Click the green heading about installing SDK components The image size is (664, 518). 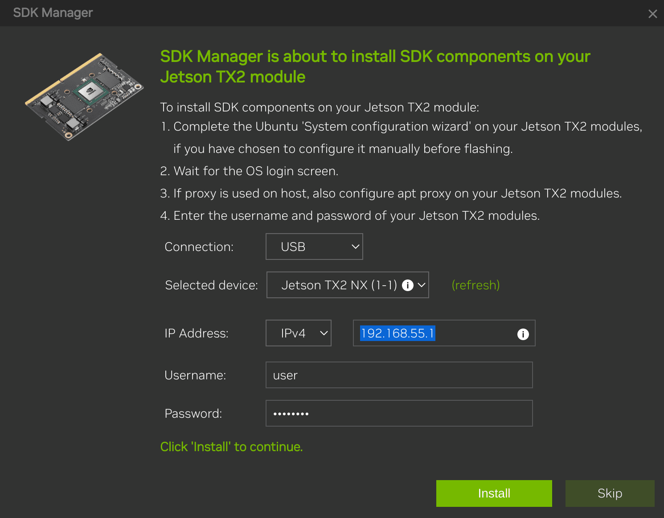point(375,66)
